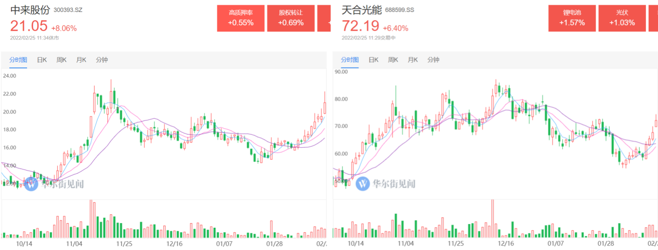Select 分时图 tab in 天合光能 chart
The height and width of the screenshot is (250, 658).
(350, 60)
